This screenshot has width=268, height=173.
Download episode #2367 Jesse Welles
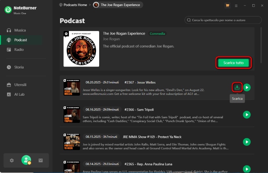237,87
